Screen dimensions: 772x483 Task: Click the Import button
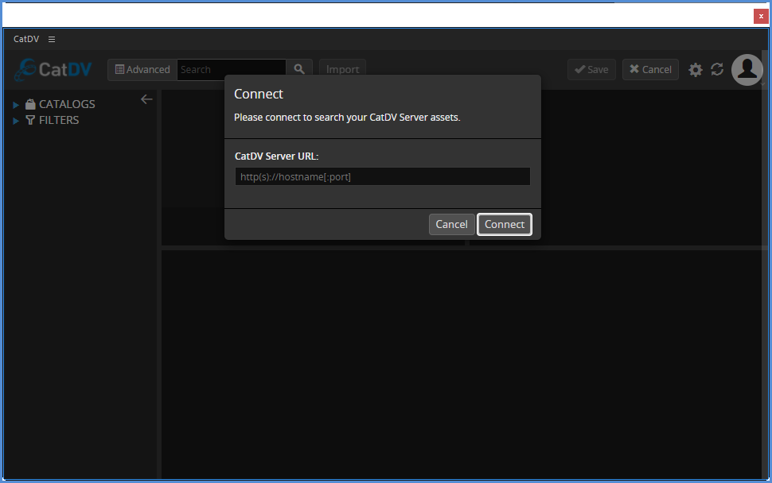point(343,70)
